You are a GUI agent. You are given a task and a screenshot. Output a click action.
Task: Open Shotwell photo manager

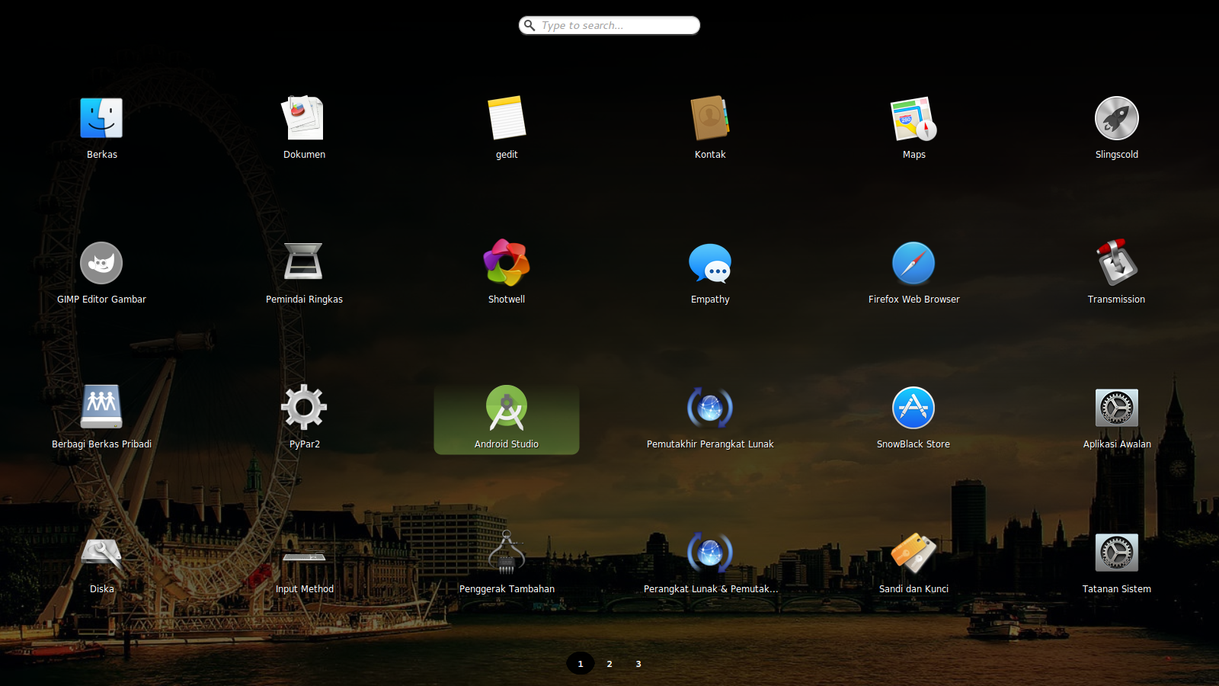pos(507,262)
